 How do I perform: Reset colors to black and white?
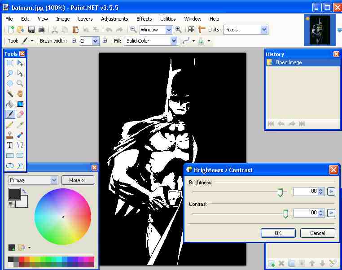(11, 204)
